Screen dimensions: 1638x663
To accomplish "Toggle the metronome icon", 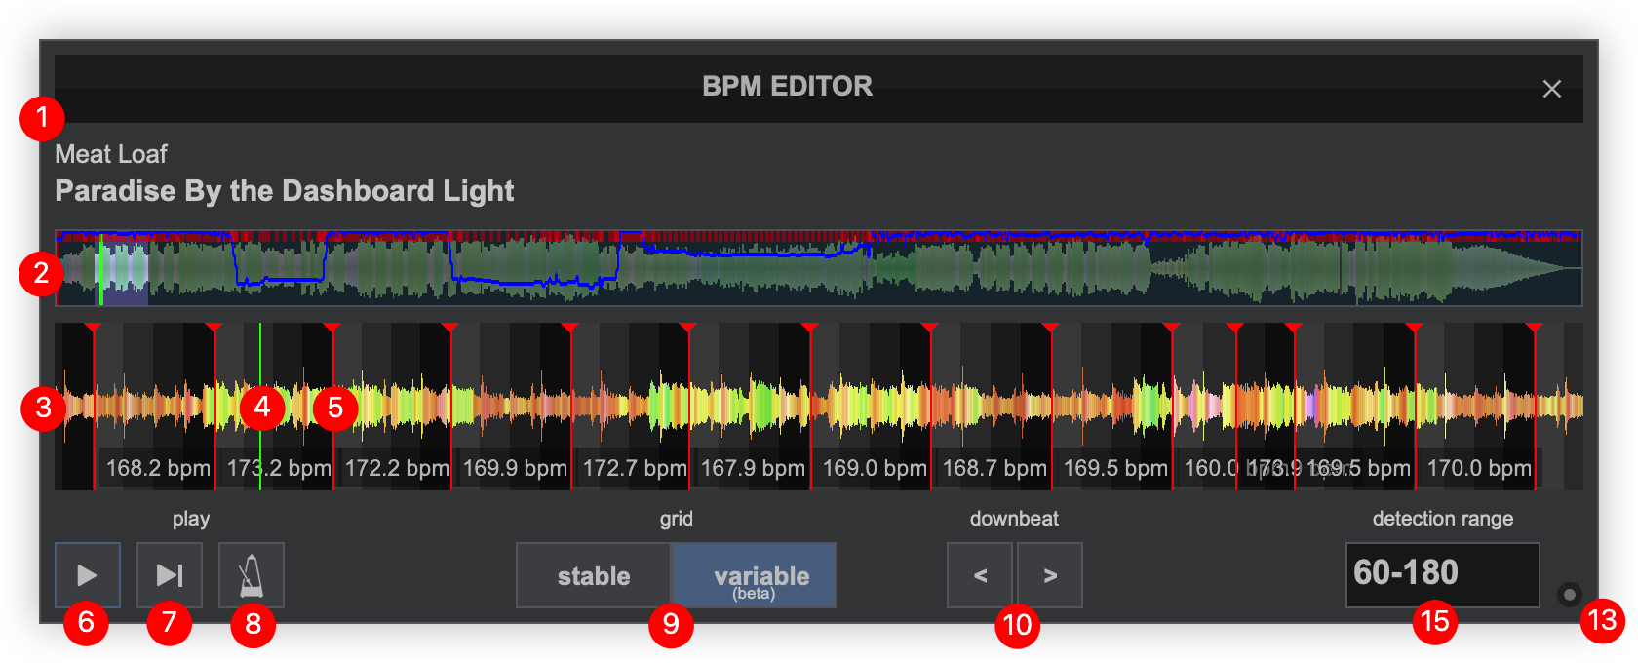I will coord(252,575).
